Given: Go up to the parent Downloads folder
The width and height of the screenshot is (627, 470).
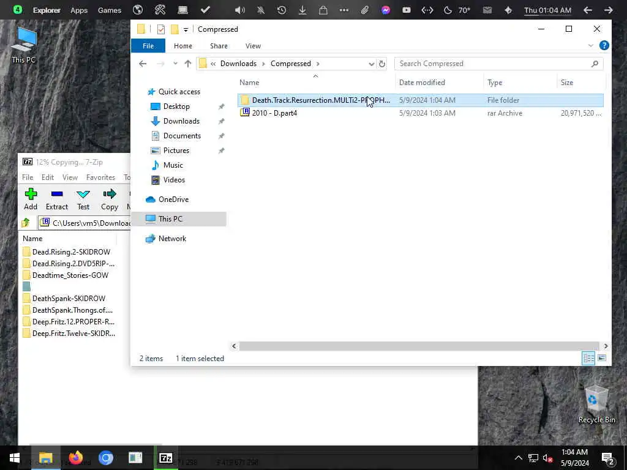Looking at the screenshot, I should pos(188,64).
